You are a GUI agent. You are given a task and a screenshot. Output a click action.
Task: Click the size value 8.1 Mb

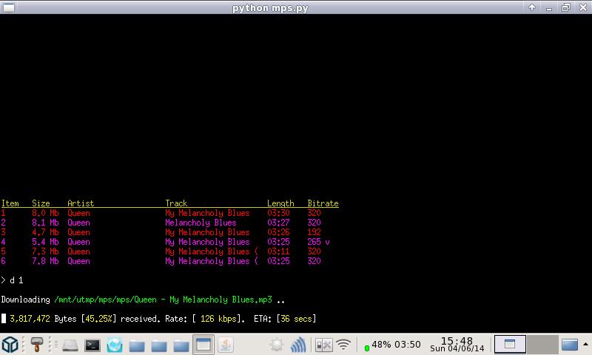coord(45,223)
